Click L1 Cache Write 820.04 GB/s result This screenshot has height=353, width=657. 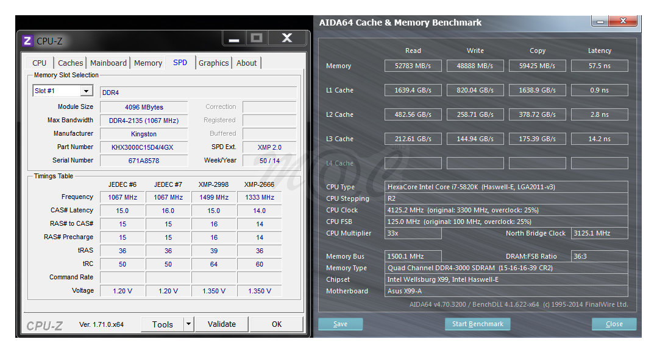click(475, 90)
